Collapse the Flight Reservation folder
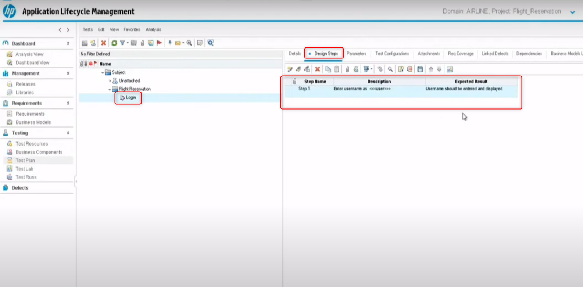Viewport: 583px width, 287px height. [x=110, y=89]
